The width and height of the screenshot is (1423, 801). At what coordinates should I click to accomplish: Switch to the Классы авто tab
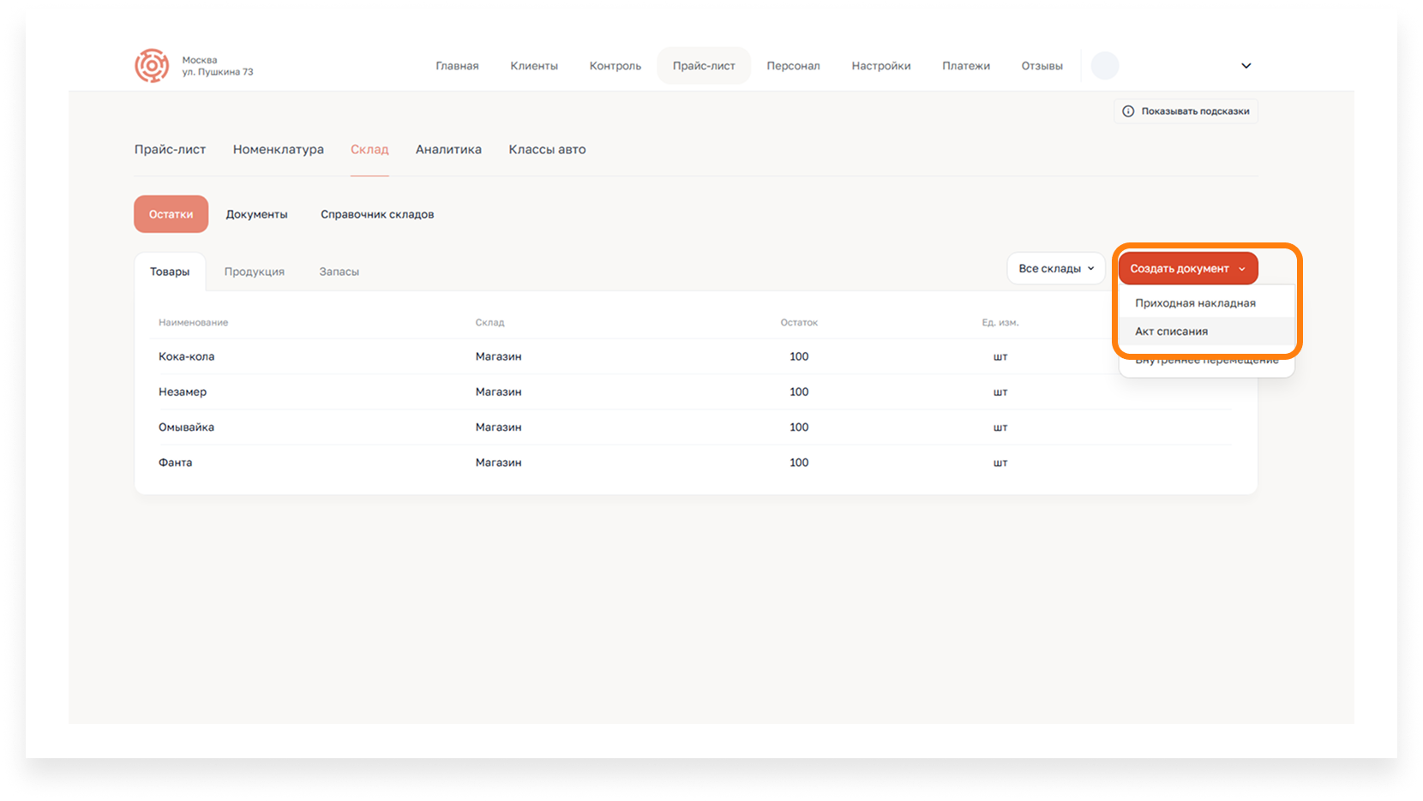[547, 149]
